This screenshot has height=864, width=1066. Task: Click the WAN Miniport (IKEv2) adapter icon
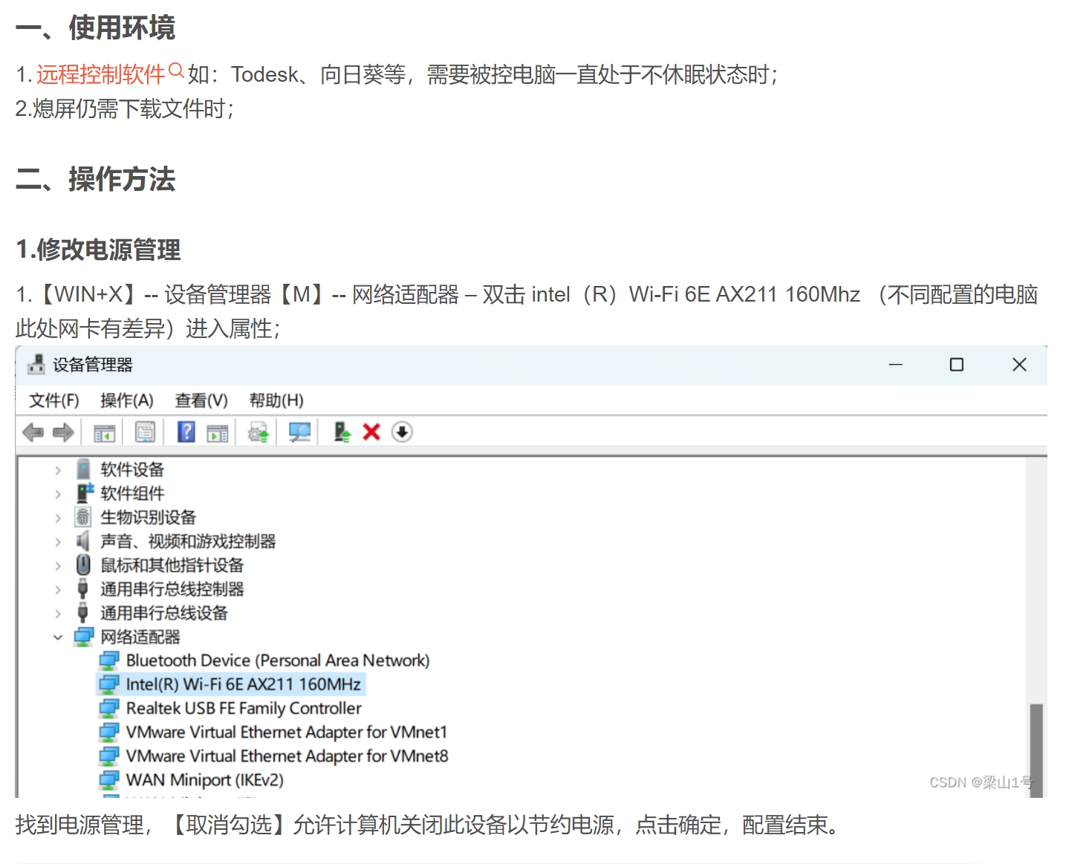[109, 779]
